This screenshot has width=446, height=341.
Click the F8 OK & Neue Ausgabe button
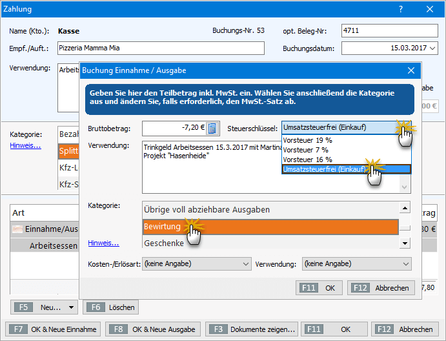click(154, 329)
